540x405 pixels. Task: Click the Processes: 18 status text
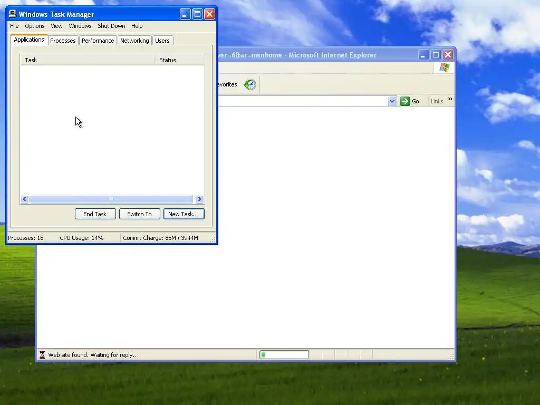tap(26, 238)
